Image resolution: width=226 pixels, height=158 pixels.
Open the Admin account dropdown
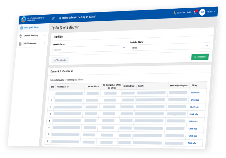[x=211, y=11]
